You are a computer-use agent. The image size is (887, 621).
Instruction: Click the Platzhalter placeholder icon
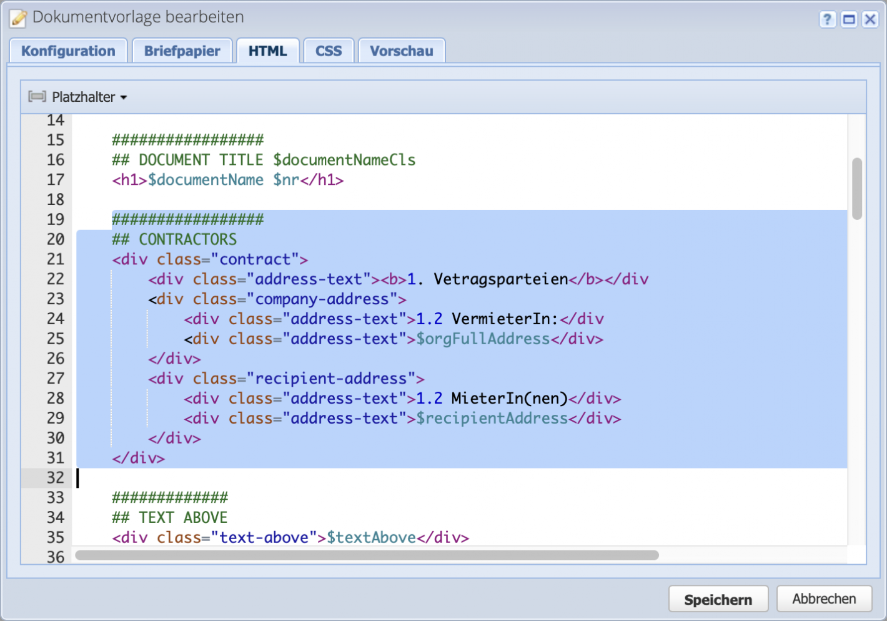click(x=37, y=96)
